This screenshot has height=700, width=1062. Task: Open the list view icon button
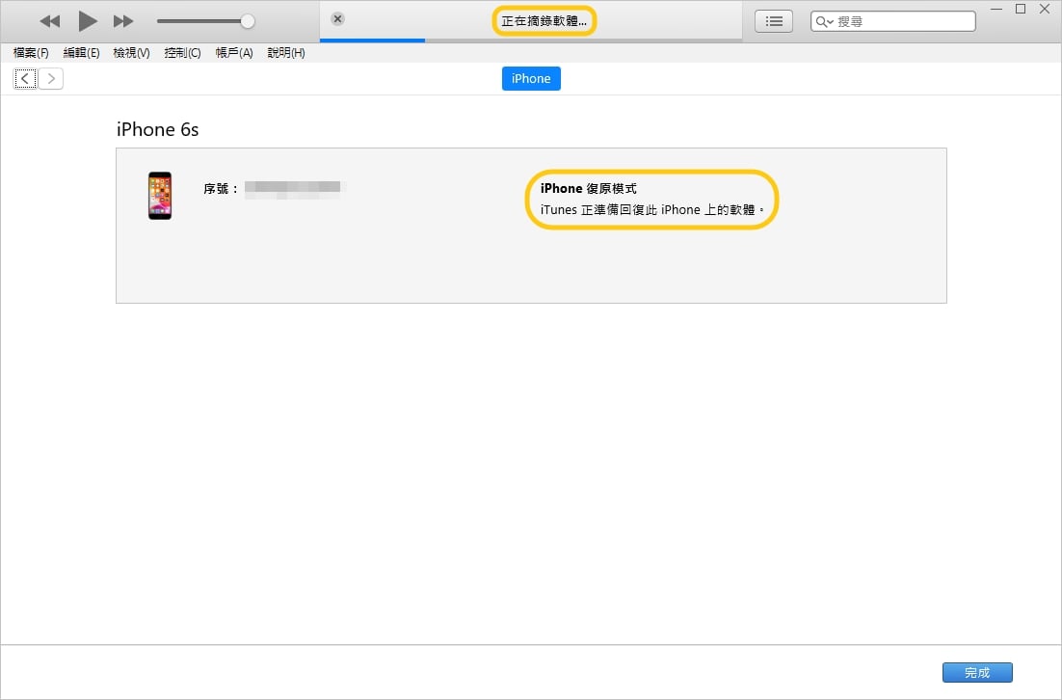[773, 21]
